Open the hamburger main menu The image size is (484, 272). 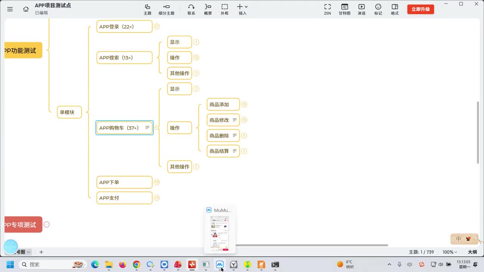[x=10, y=9]
